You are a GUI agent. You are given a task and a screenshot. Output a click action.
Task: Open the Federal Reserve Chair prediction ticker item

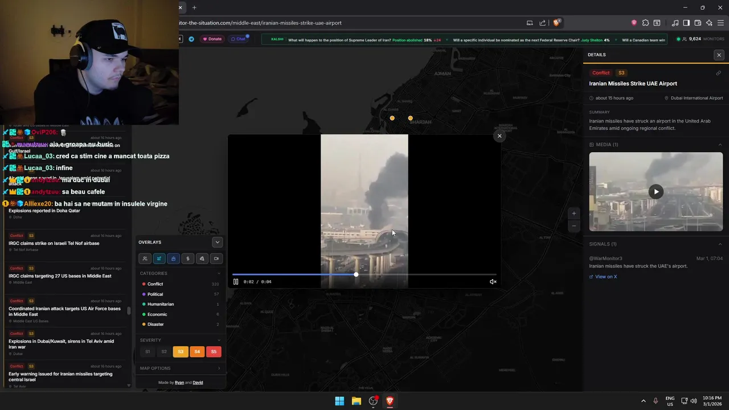(531, 40)
